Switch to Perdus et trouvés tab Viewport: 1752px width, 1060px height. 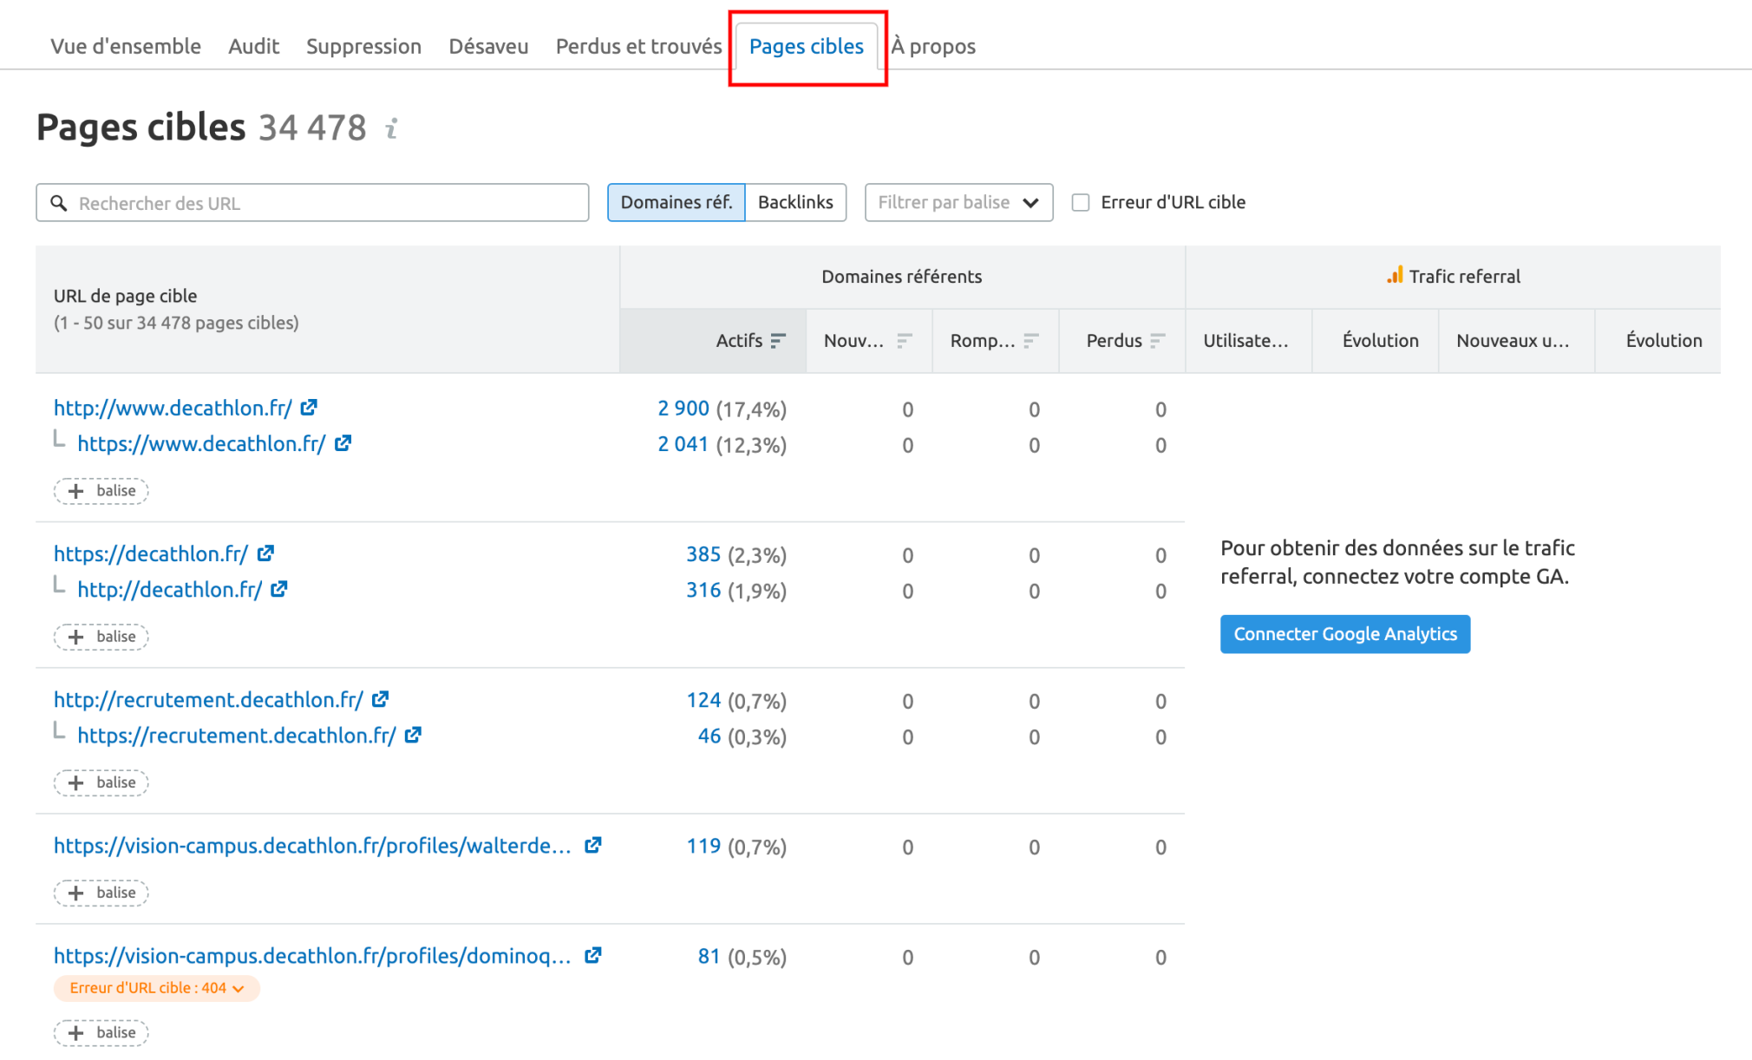point(638,46)
